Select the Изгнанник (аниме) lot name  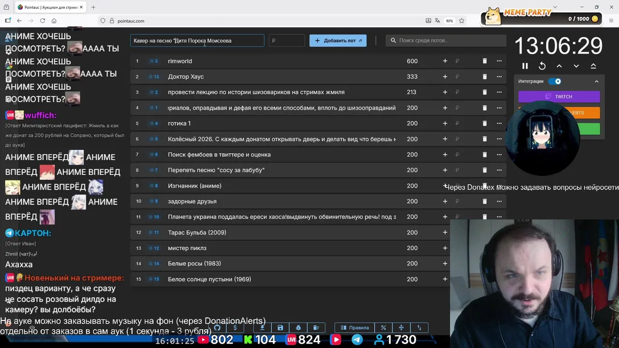point(194,186)
